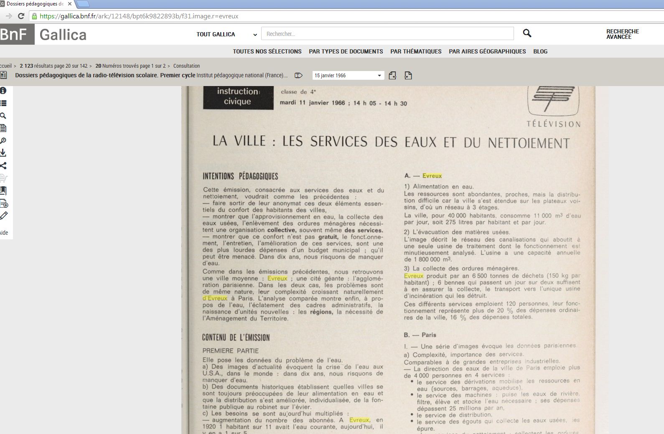Screen dimensions: 664x434
Task: Click the greyed-out cart purchase icon
Action: coord(3,178)
